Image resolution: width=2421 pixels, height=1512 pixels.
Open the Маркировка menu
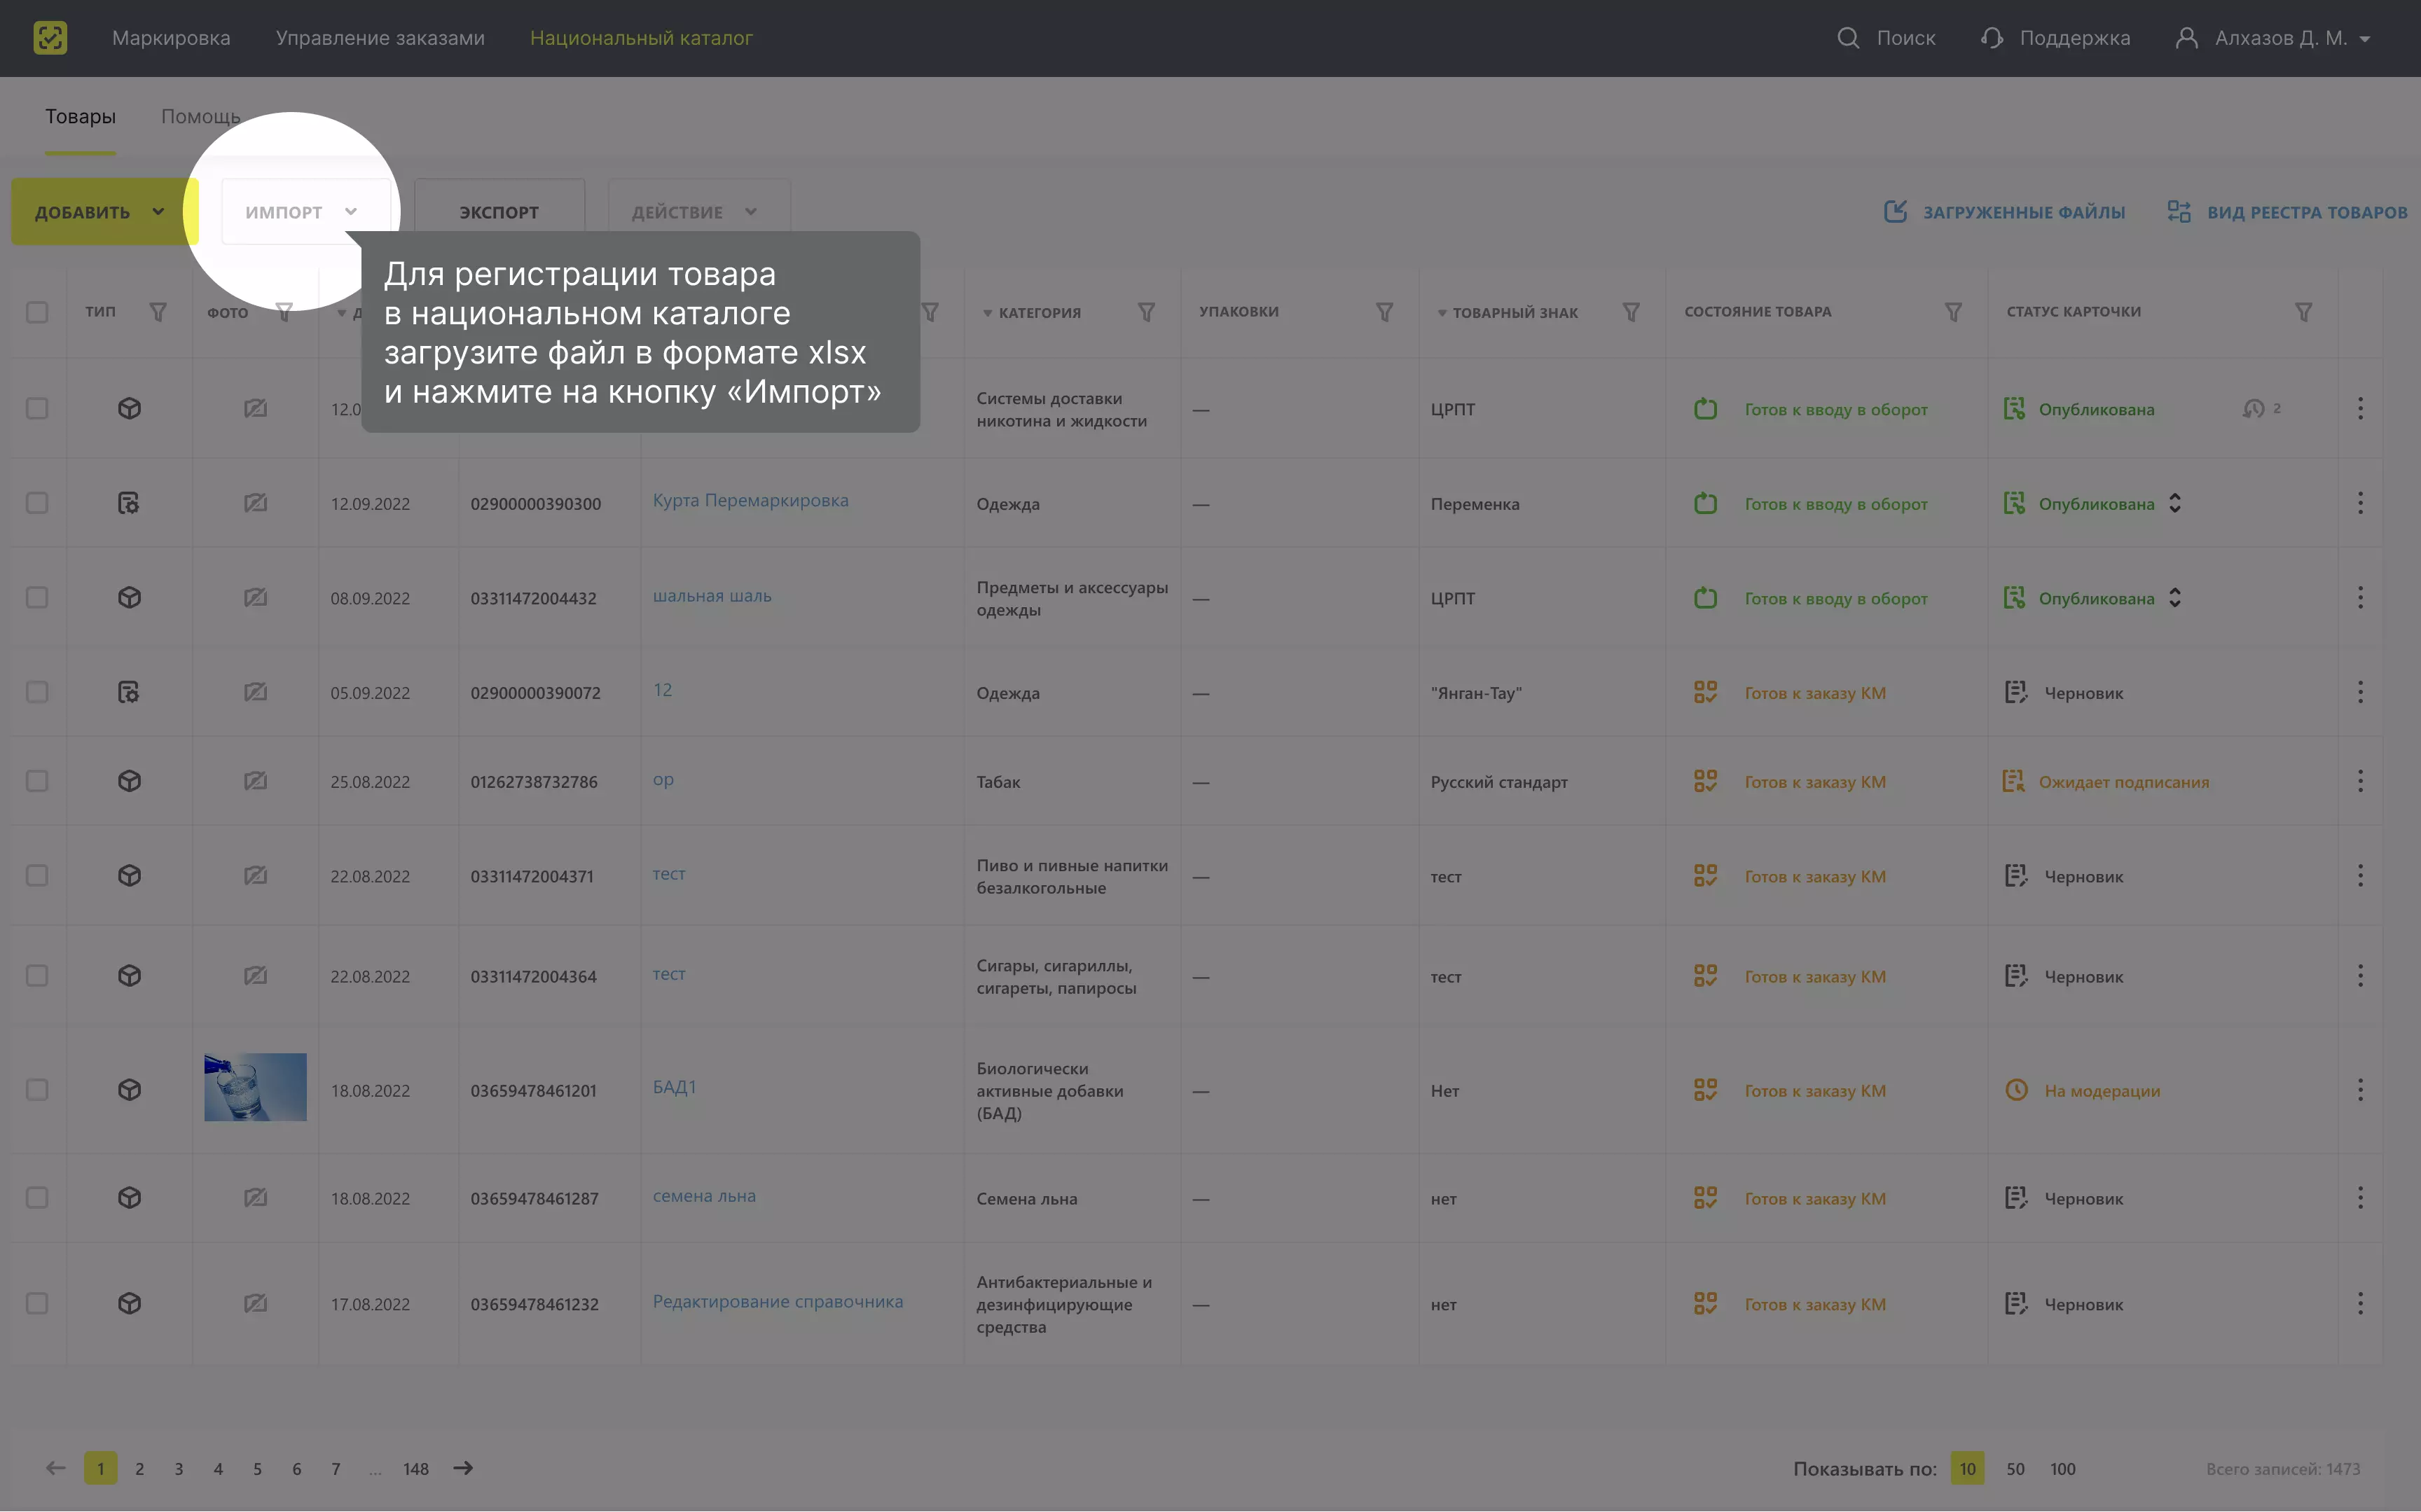pyautogui.click(x=171, y=38)
